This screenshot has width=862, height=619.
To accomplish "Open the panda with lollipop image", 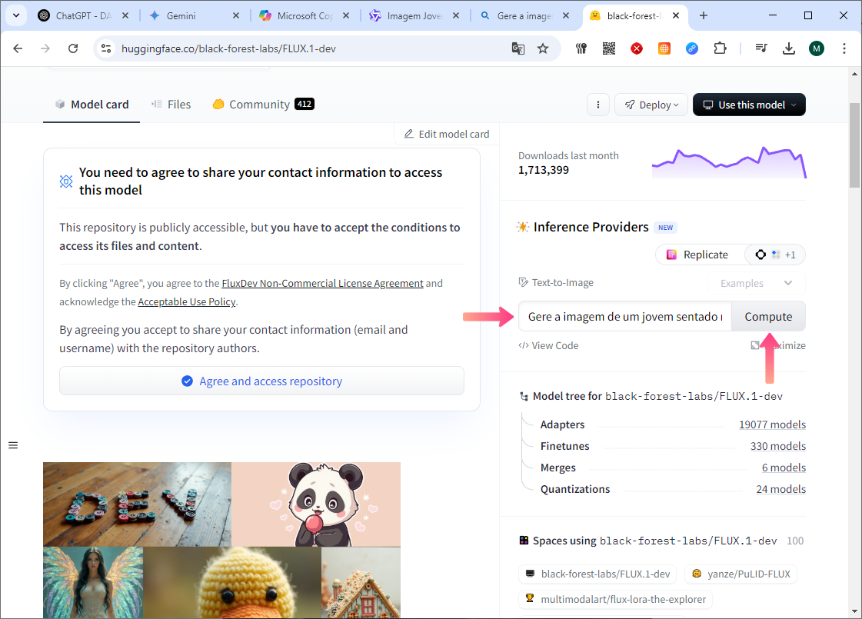I will click(x=316, y=504).
